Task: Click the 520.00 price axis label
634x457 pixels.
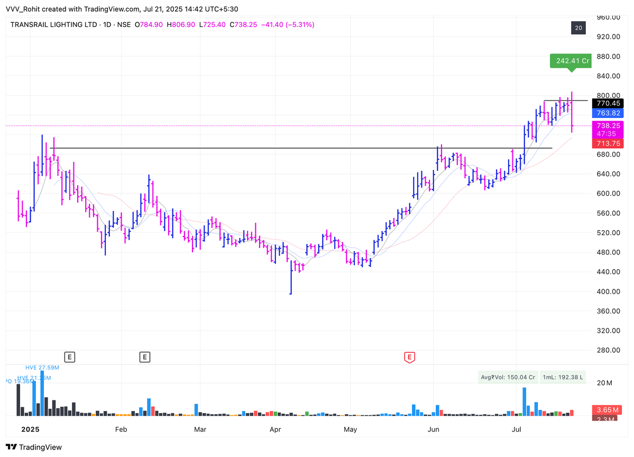Action: tap(608, 233)
